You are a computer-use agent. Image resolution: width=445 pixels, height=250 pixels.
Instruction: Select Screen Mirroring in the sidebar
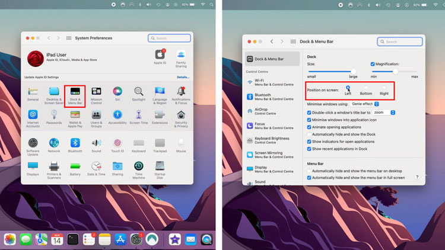coord(272,155)
